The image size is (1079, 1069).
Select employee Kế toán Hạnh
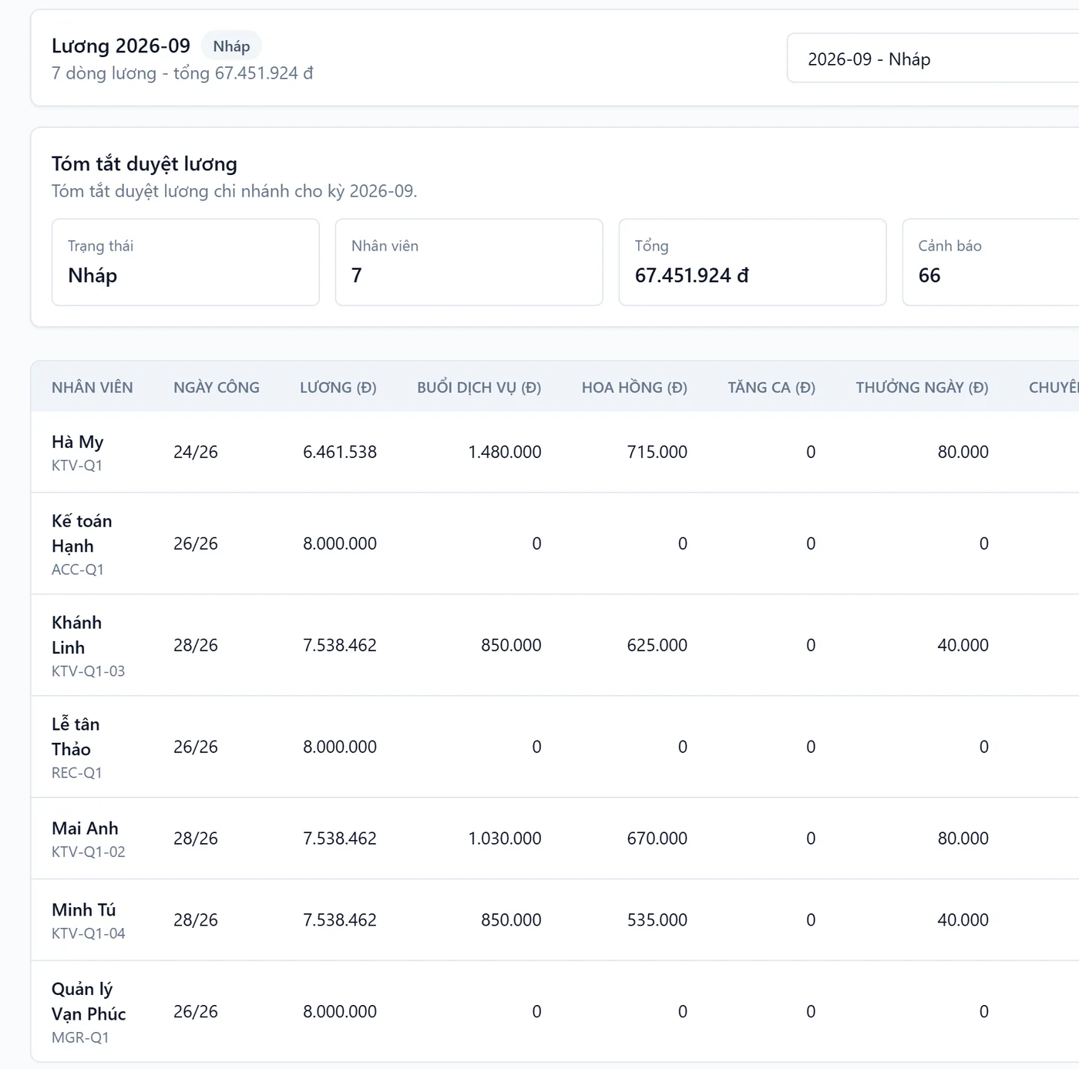tap(82, 533)
